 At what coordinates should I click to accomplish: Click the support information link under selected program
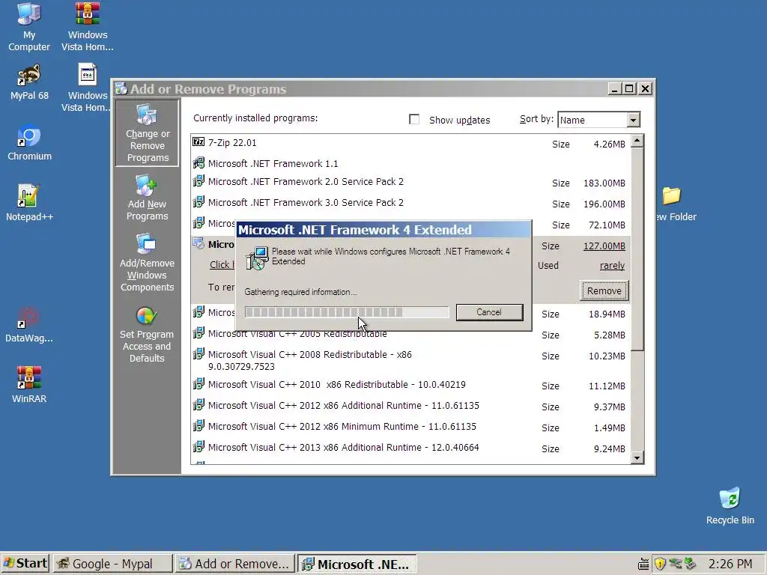222,264
